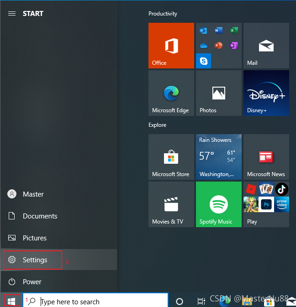This screenshot has width=296, height=307.
Task: Expand the Start hamburger menu
Action: point(12,14)
